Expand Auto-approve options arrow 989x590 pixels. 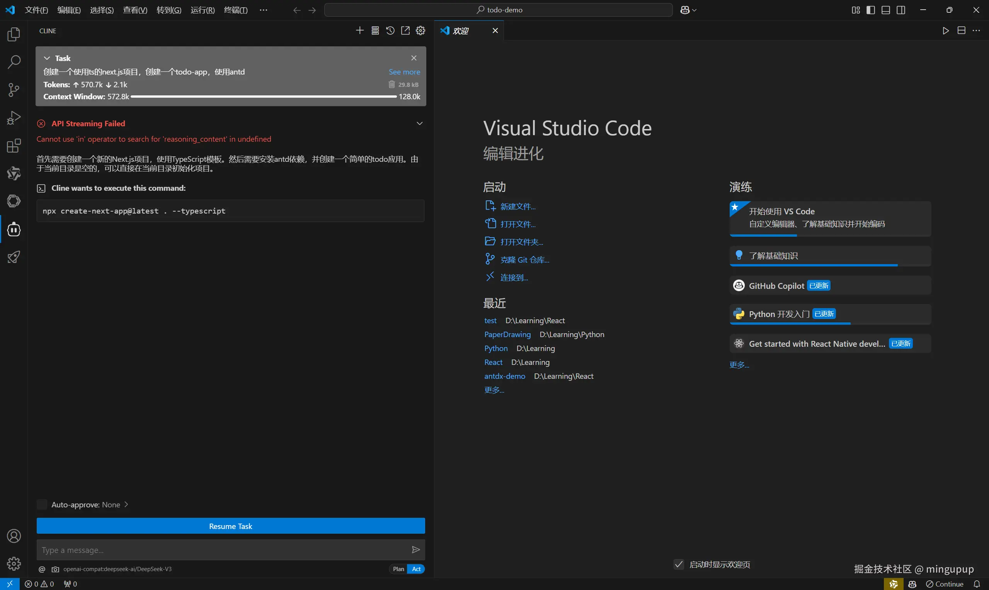[126, 505]
